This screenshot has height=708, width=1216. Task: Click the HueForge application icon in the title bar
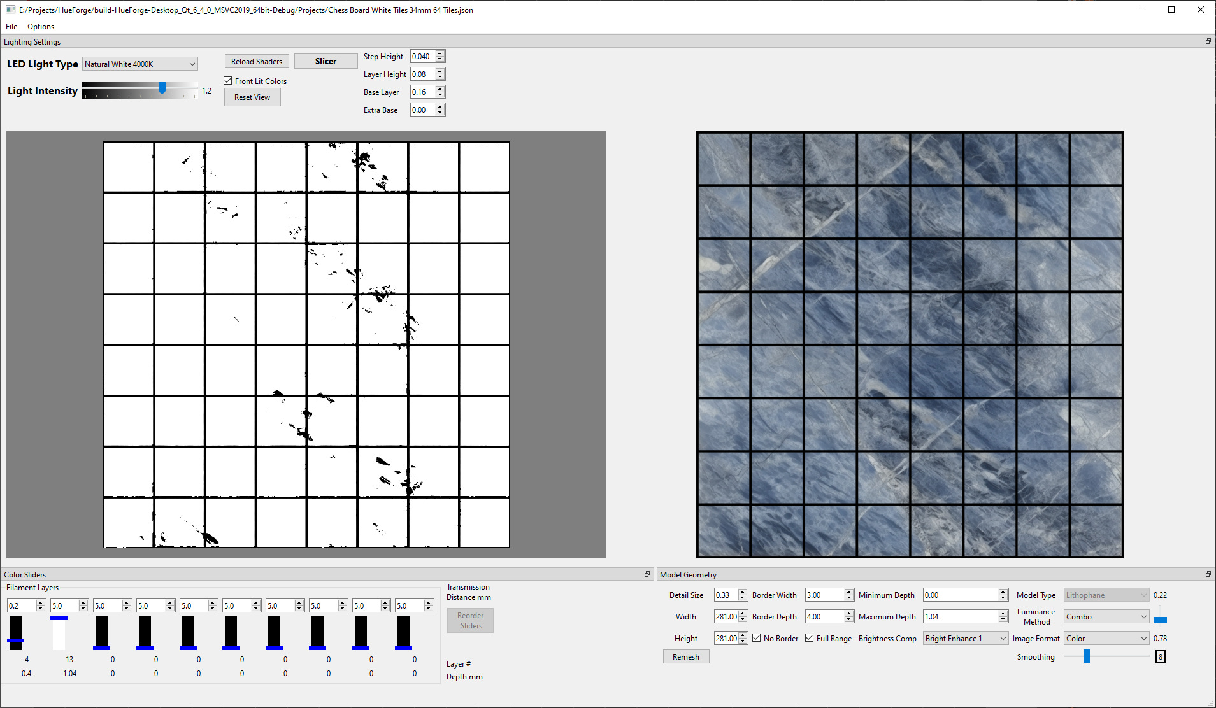[10, 10]
